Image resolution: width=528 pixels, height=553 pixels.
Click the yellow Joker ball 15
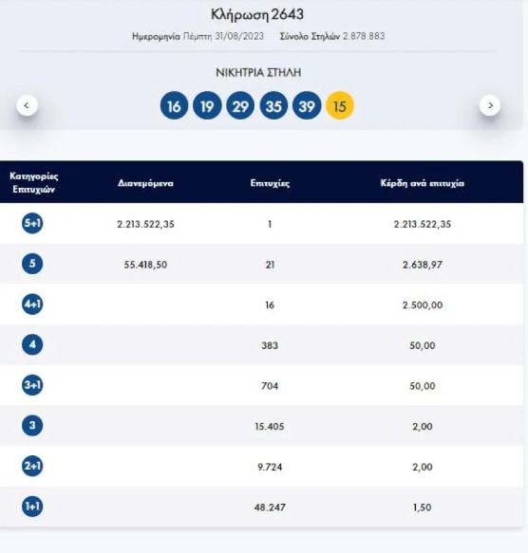tap(340, 105)
